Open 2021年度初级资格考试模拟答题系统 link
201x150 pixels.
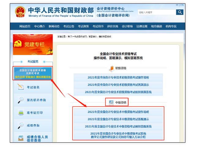click(118, 92)
